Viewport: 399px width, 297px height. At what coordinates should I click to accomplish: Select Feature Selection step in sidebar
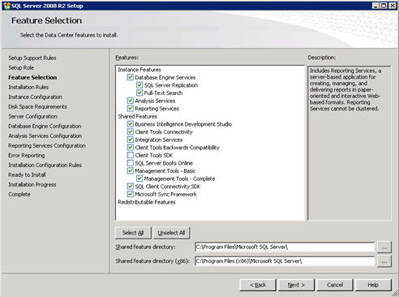tap(32, 77)
